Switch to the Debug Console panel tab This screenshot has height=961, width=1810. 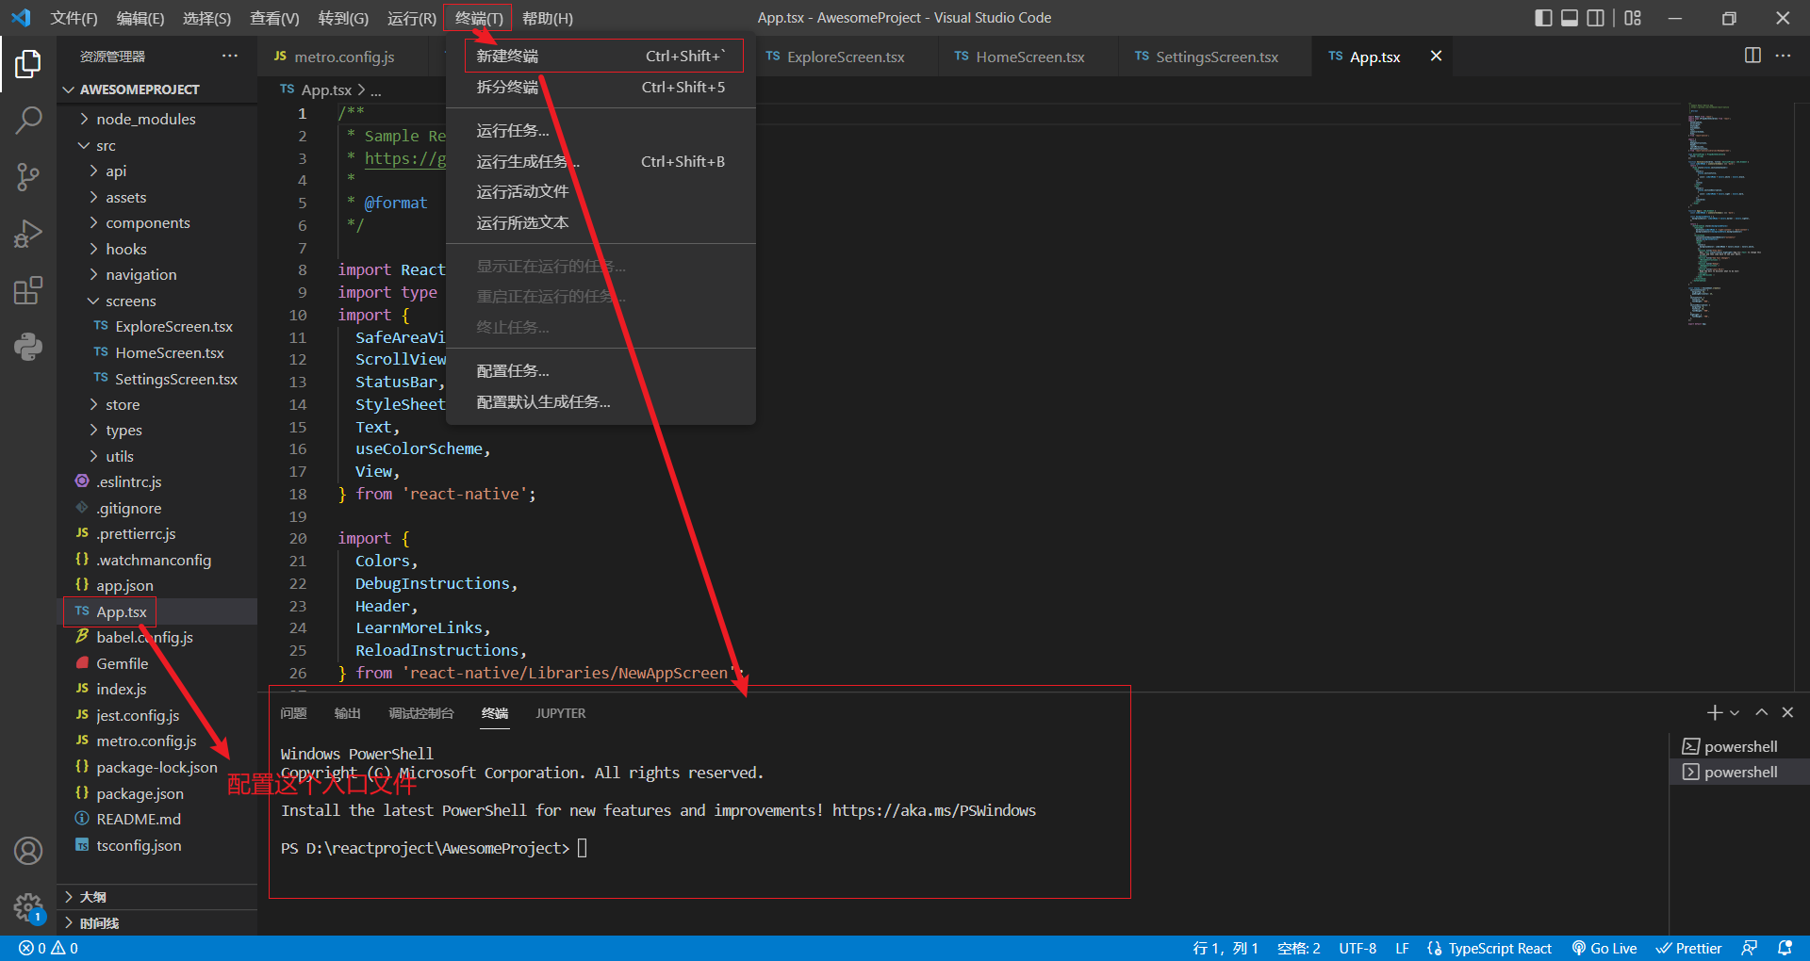pos(420,713)
